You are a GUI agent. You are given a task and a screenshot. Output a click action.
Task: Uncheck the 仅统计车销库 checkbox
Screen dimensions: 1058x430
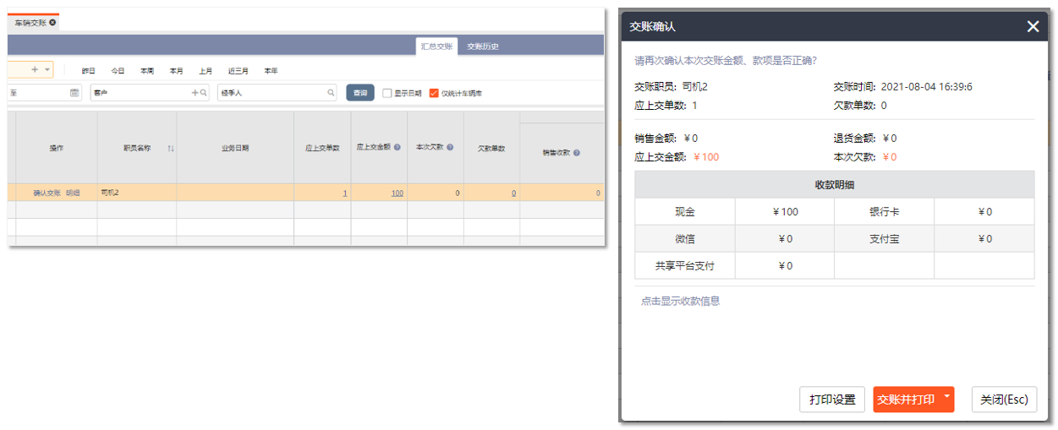pyautogui.click(x=434, y=93)
